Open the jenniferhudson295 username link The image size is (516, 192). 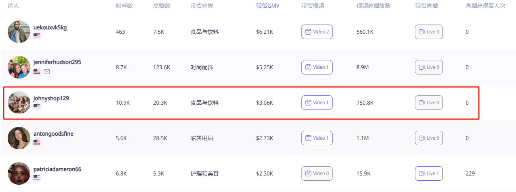pyautogui.click(x=57, y=62)
